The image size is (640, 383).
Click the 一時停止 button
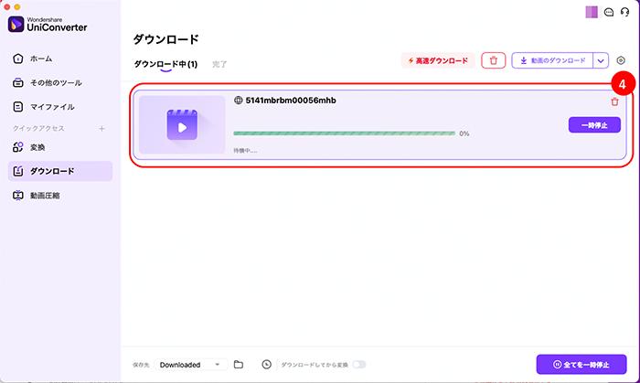(594, 125)
